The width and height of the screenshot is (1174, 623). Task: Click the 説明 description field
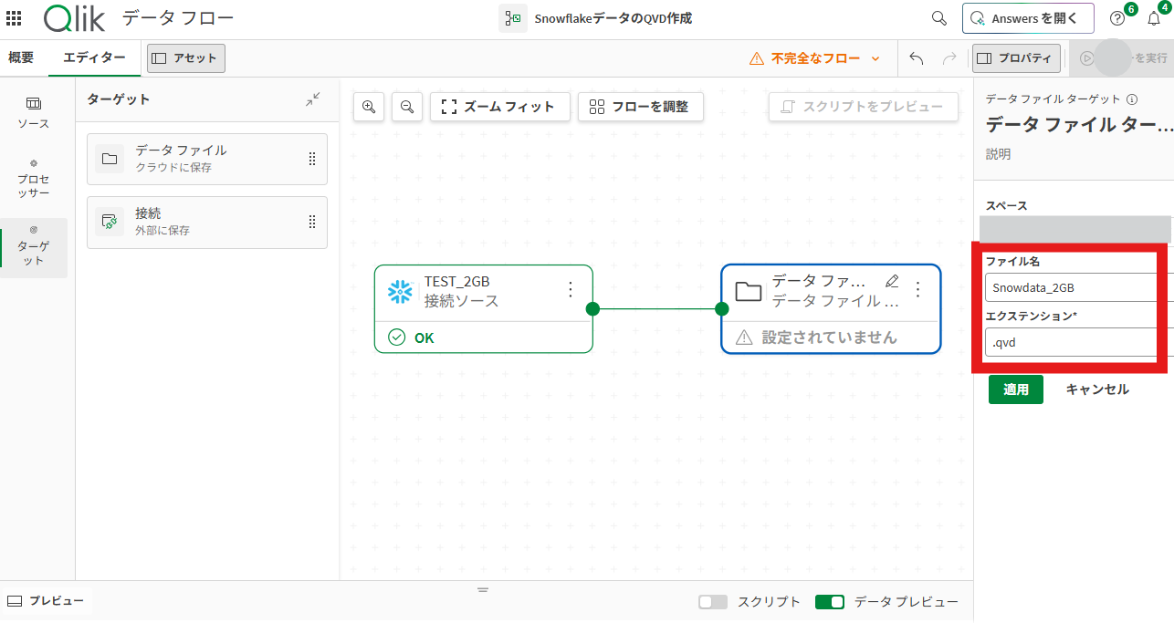click(998, 154)
